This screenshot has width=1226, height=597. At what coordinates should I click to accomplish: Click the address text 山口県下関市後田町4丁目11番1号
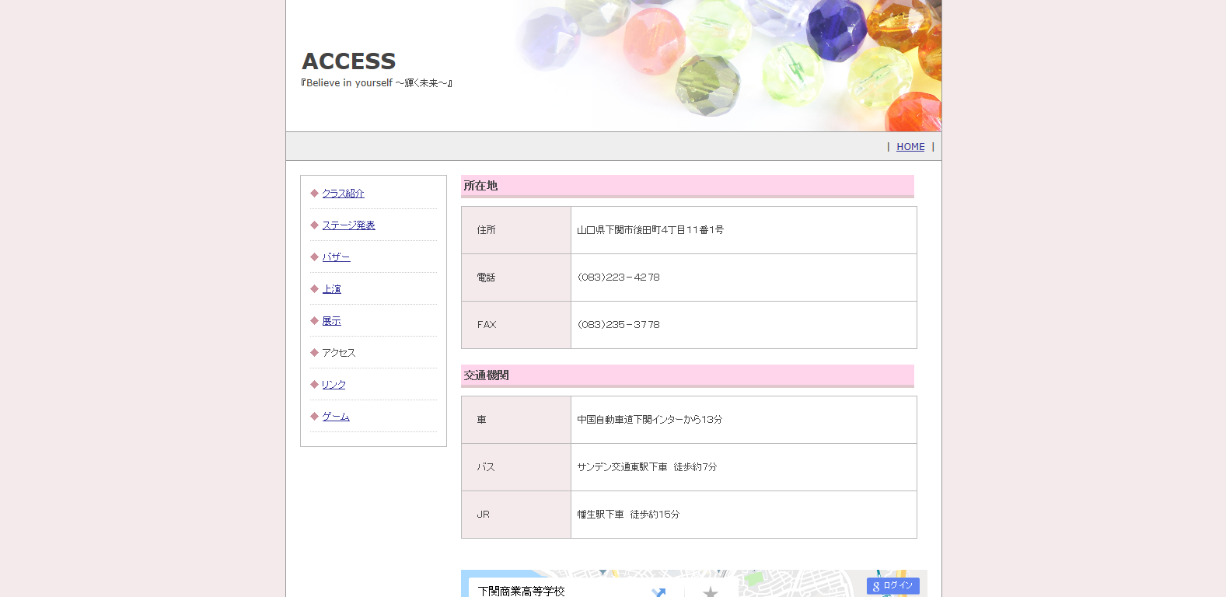tap(650, 230)
